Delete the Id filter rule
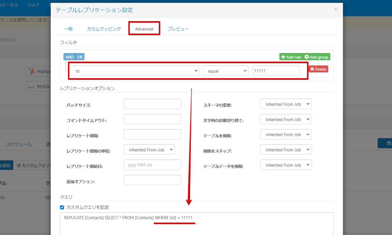This screenshot has height=235, width=392. pyautogui.click(x=318, y=69)
